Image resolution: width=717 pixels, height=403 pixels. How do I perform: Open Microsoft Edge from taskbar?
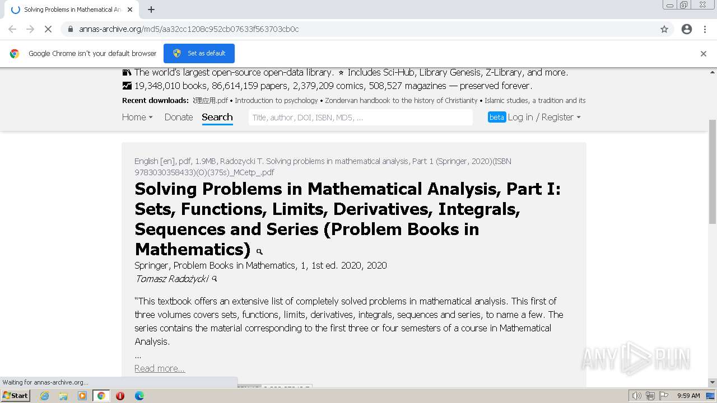139,396
